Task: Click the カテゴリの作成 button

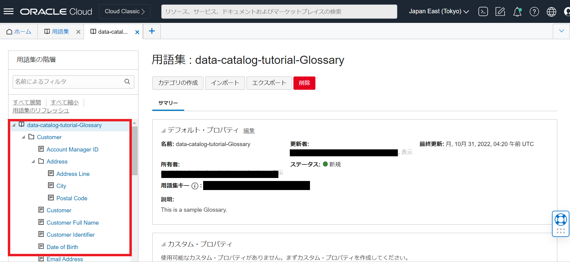Action: point(178,83)
